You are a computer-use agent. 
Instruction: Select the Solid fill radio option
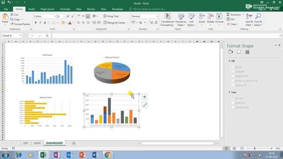coord(233,72)
